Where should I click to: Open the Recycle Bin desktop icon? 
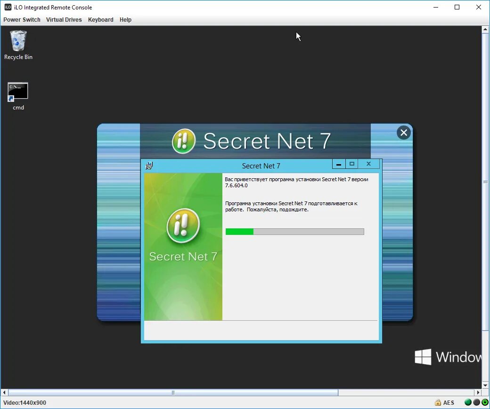(x=18, y=45)
